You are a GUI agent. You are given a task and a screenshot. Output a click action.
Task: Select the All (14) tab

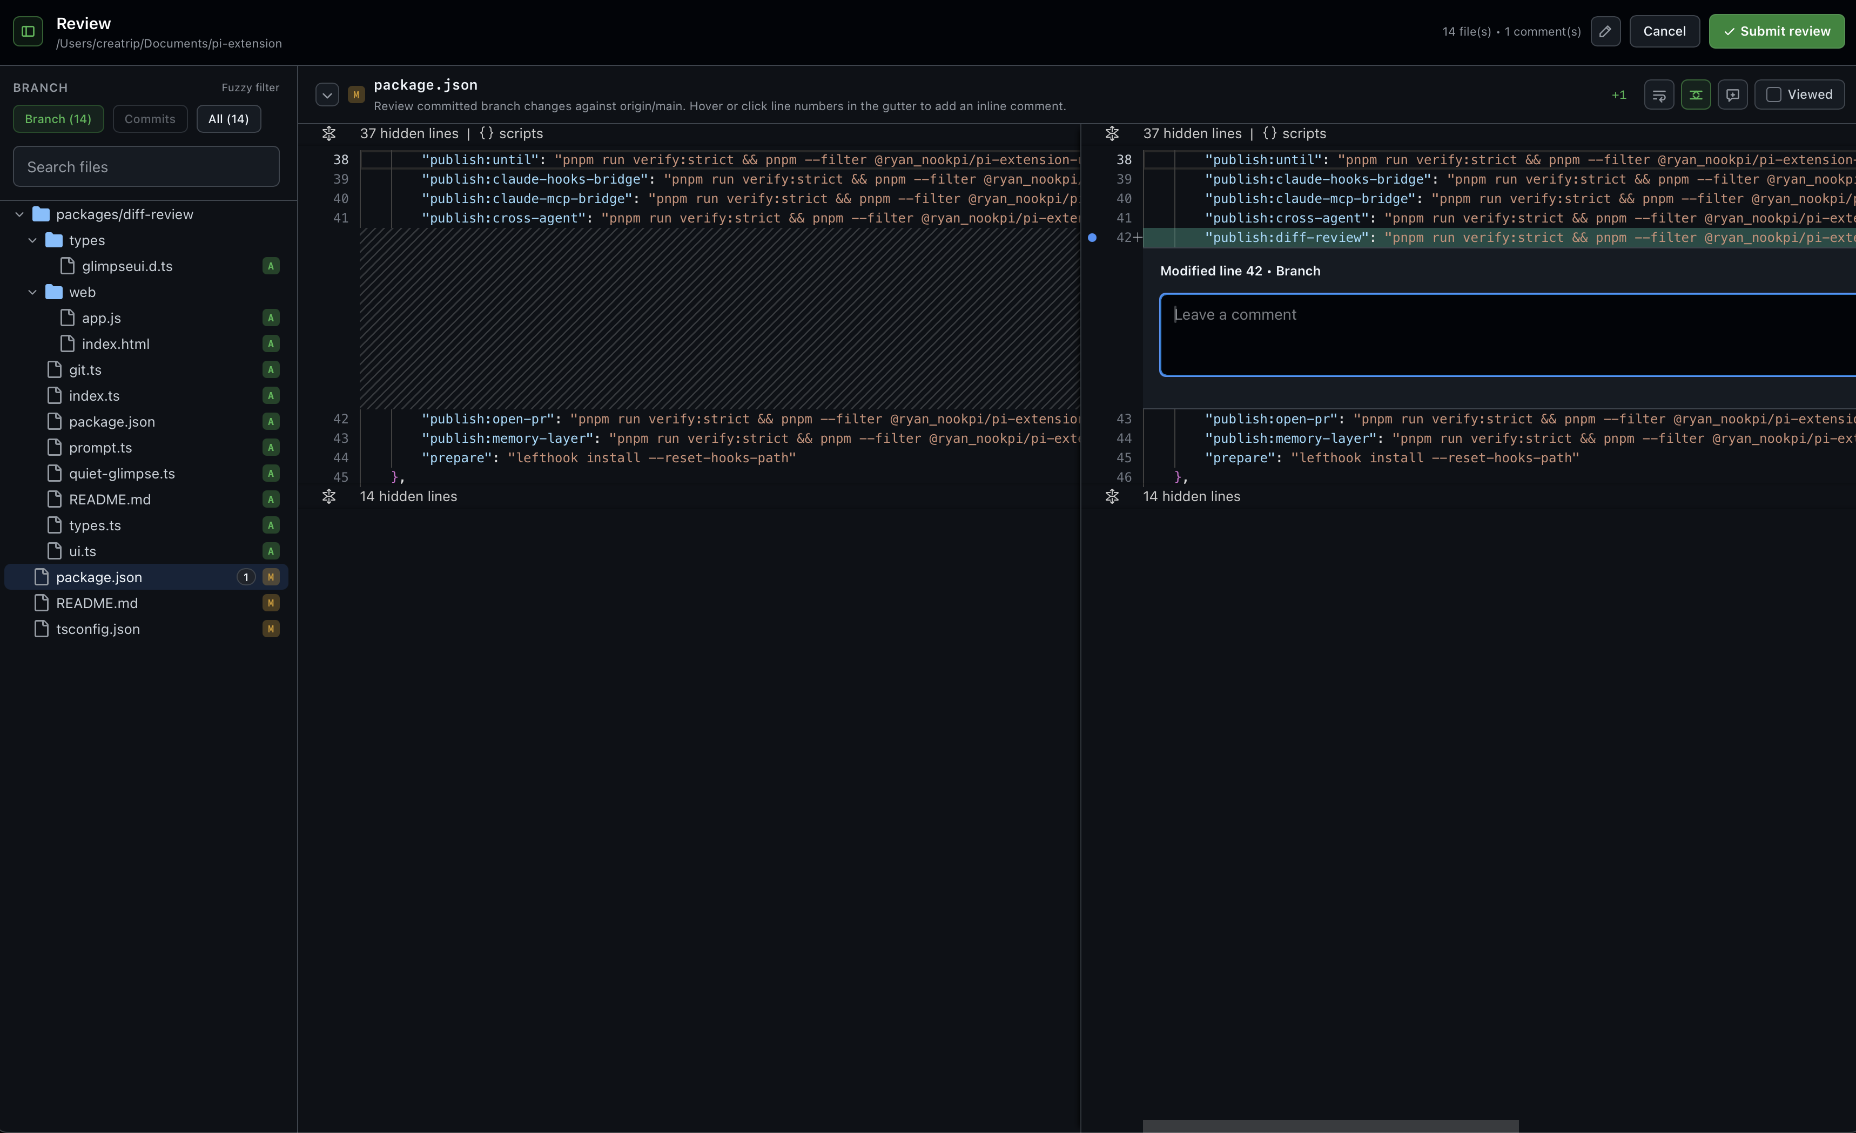click(228, 119)
